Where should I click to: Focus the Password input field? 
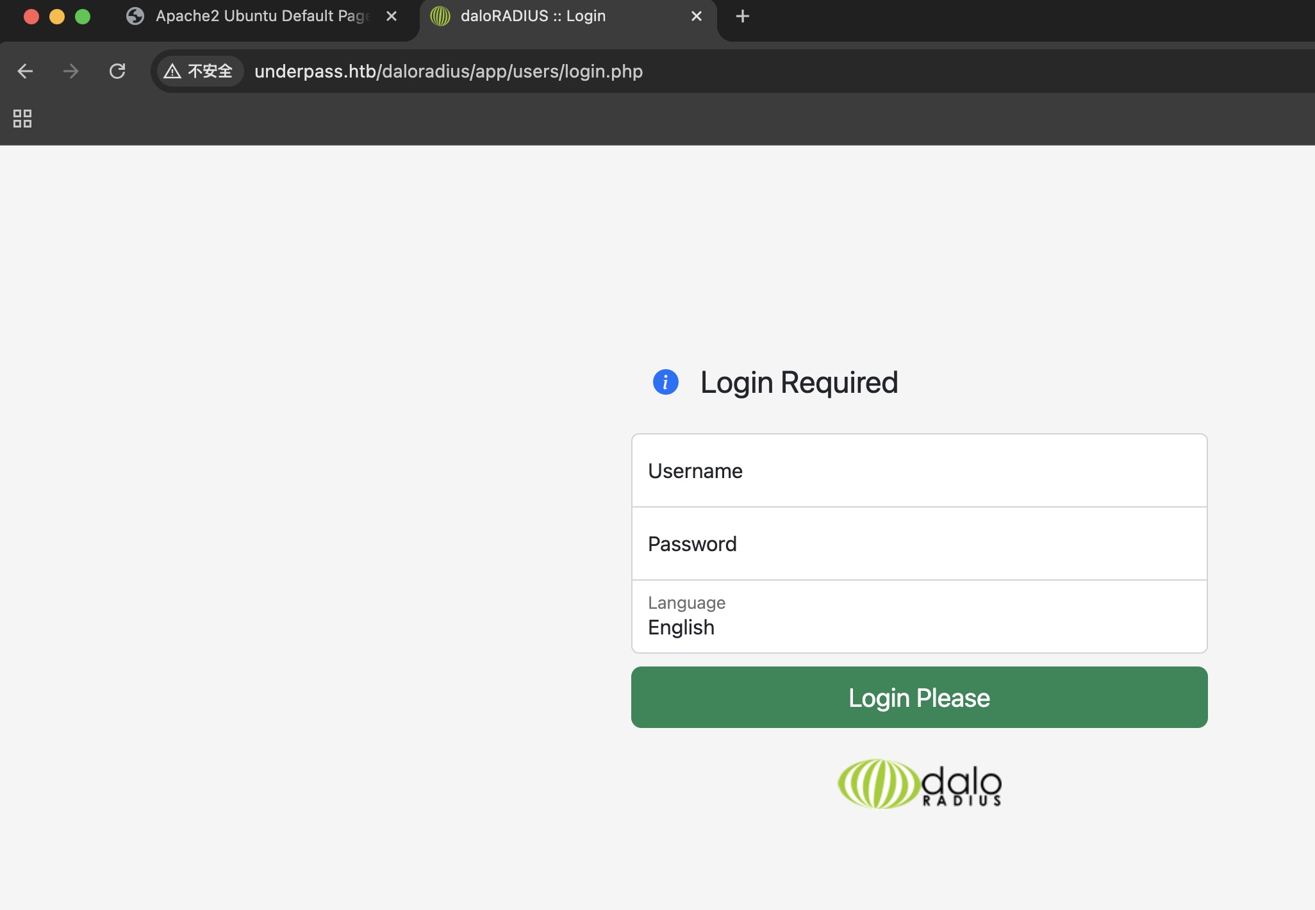919,544
